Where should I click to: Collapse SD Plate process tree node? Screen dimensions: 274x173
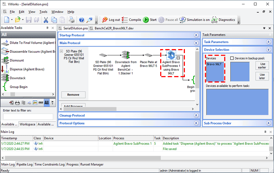[61, 51]
